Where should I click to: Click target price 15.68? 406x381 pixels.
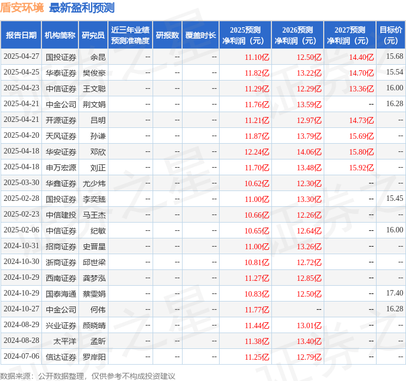[395, 56]
